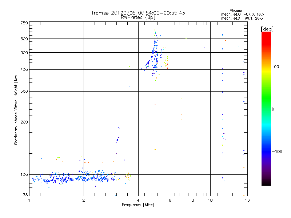Image resolution: width=291 pixels, height=218 pixels.
Task: Click the y-axis label "750"
Action: (24, 23)
